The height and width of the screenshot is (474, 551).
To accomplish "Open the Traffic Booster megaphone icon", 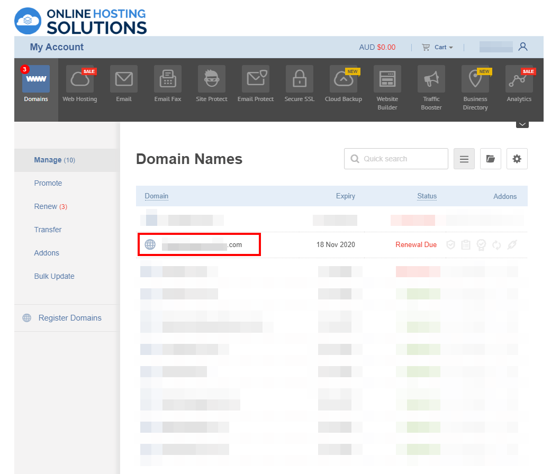I will [431, 79].
